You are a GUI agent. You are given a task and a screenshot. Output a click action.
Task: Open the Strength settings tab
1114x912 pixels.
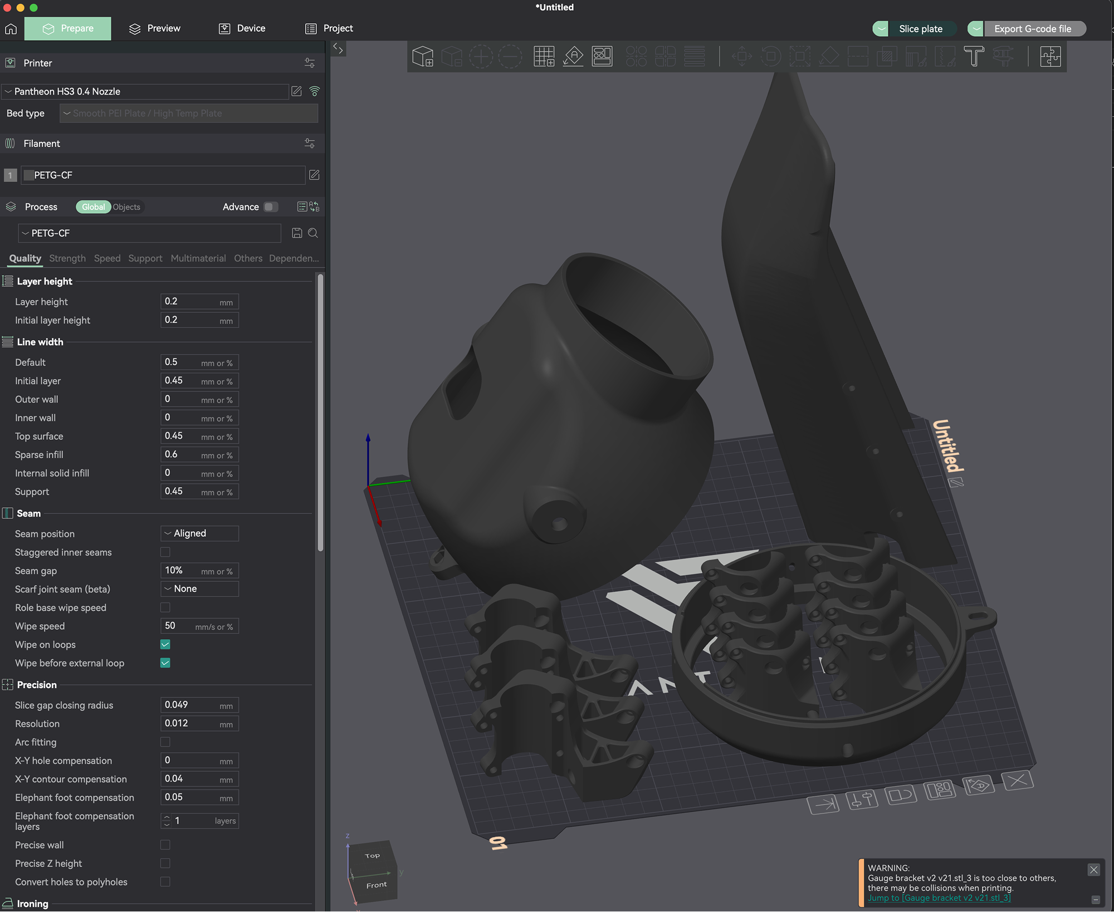[x=67, y=258]
